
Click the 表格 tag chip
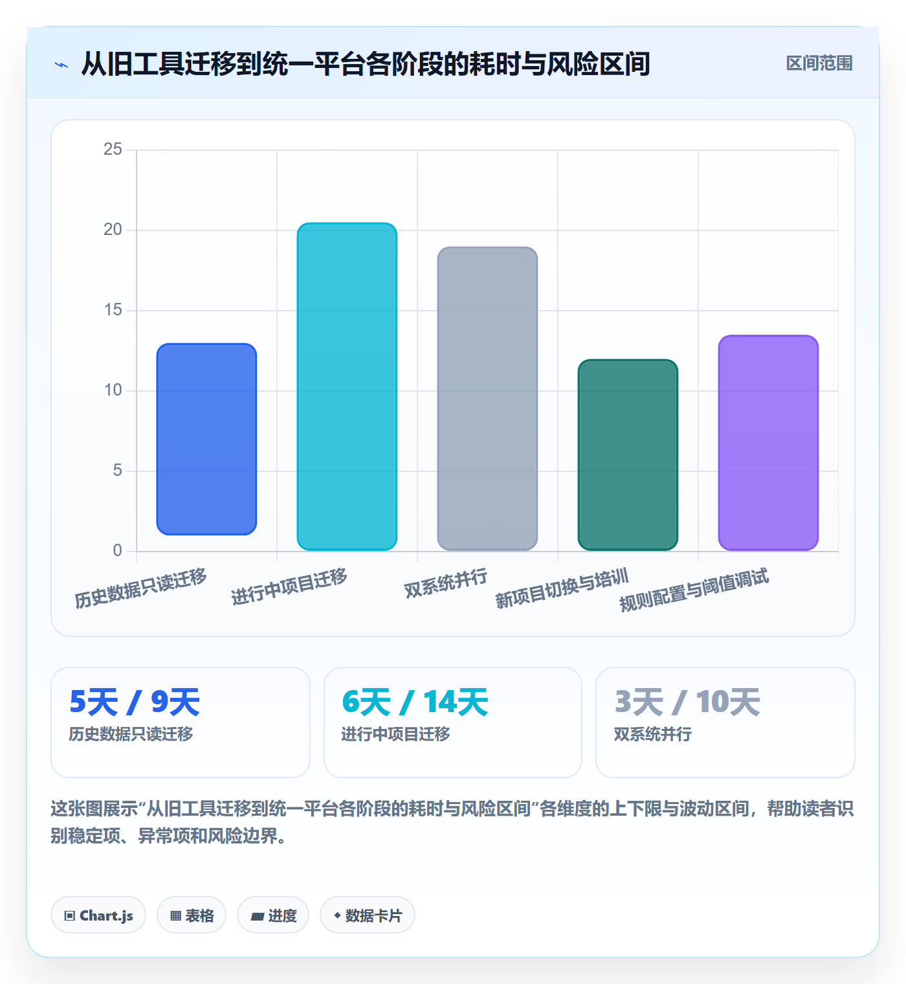pos(192,915)
